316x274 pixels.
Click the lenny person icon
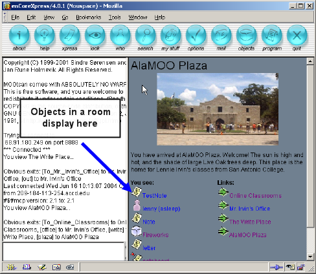point(137,205)
